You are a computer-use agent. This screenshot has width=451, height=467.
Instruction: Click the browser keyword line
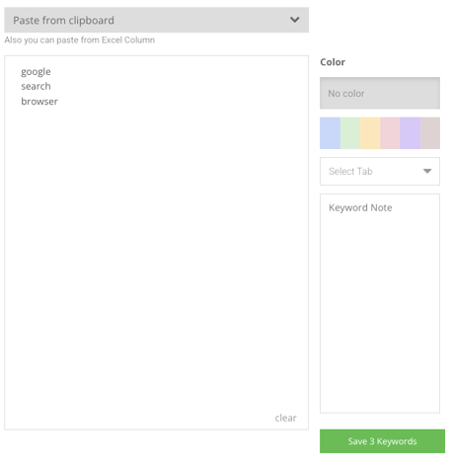click(x=39, y=102)
